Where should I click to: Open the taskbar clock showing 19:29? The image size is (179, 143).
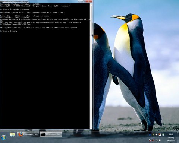tap(171, 134)
